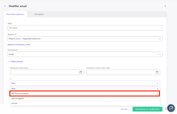Choose the checked Tous option

click(85, 89)
